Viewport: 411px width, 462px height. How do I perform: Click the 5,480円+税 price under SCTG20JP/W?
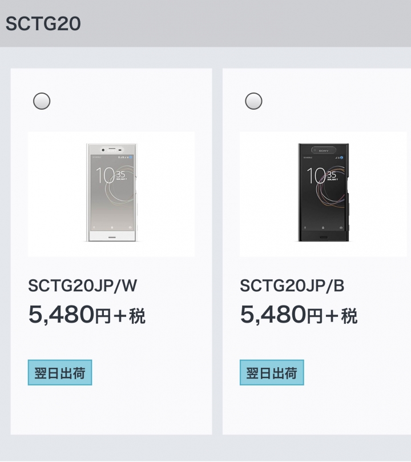click(87, 315)
